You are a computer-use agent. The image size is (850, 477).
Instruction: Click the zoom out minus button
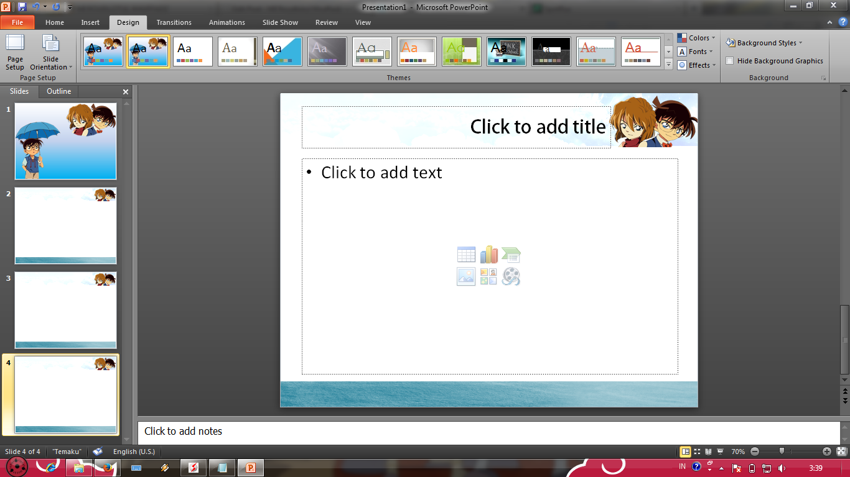pos(755,452)
